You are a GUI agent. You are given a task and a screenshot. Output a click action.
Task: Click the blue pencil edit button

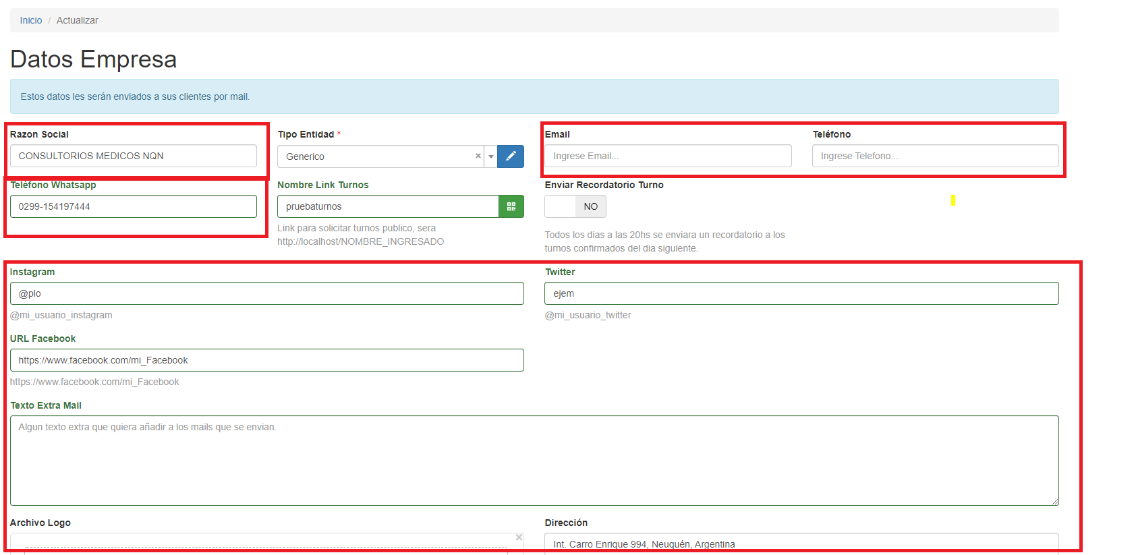[x=511, y=156]
